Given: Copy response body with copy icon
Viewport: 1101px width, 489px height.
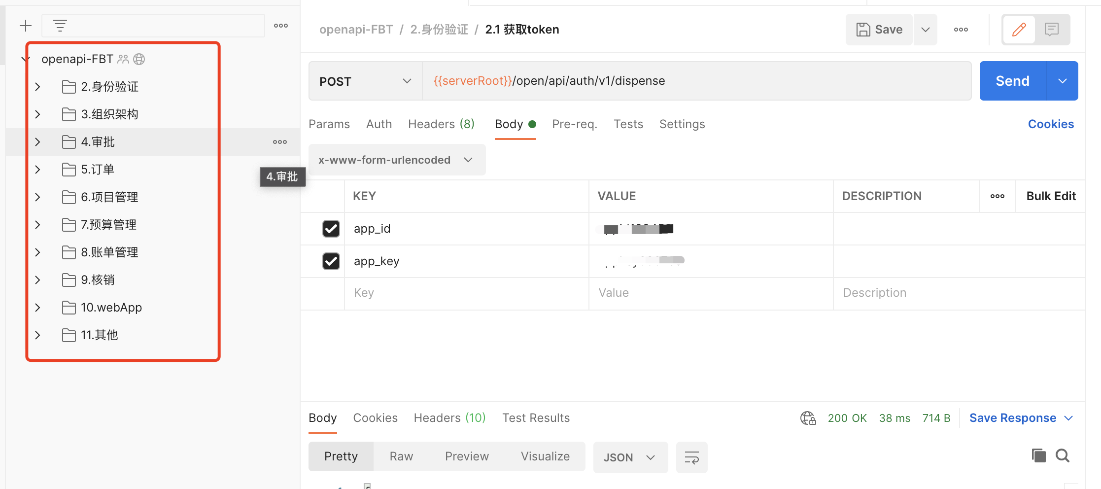Looking at the screenshot, I should (1038, 455).
